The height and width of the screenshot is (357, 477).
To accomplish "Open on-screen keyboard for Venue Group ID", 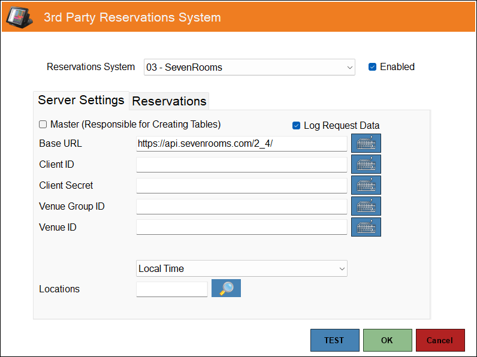I will pyautogui.click(x=366, y=207).
